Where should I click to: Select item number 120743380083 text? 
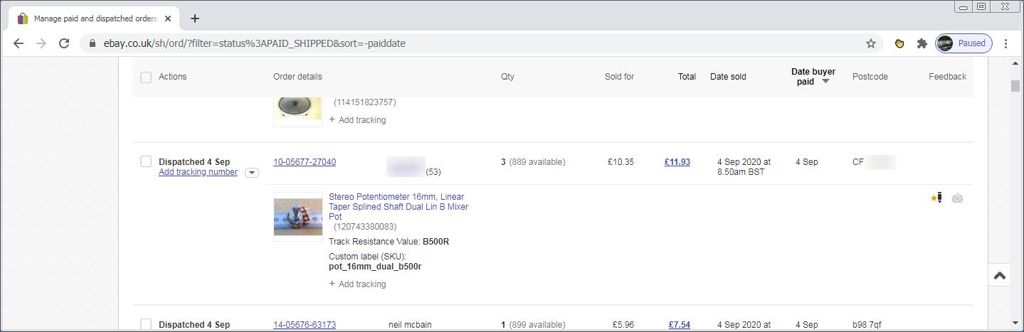365,227
